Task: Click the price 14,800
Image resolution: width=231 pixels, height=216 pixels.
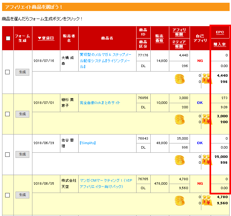Action: [x=162, y=61]
